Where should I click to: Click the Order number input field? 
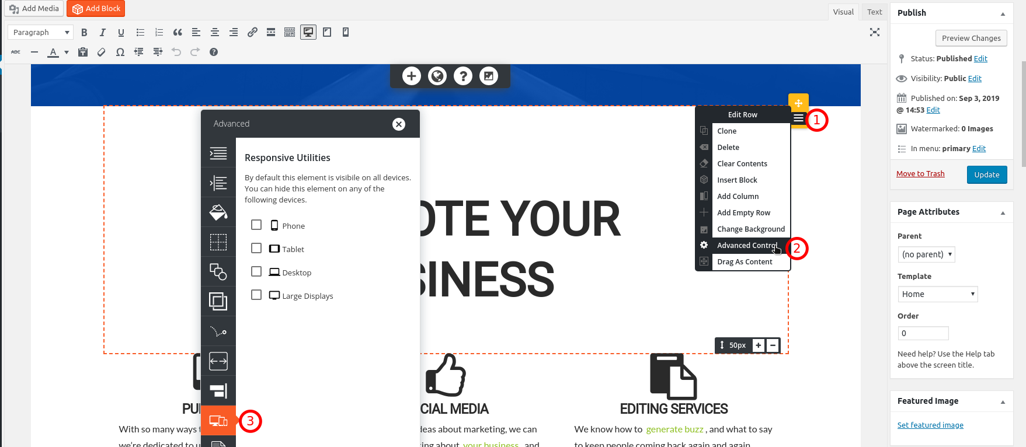click(x=923, y=333)
